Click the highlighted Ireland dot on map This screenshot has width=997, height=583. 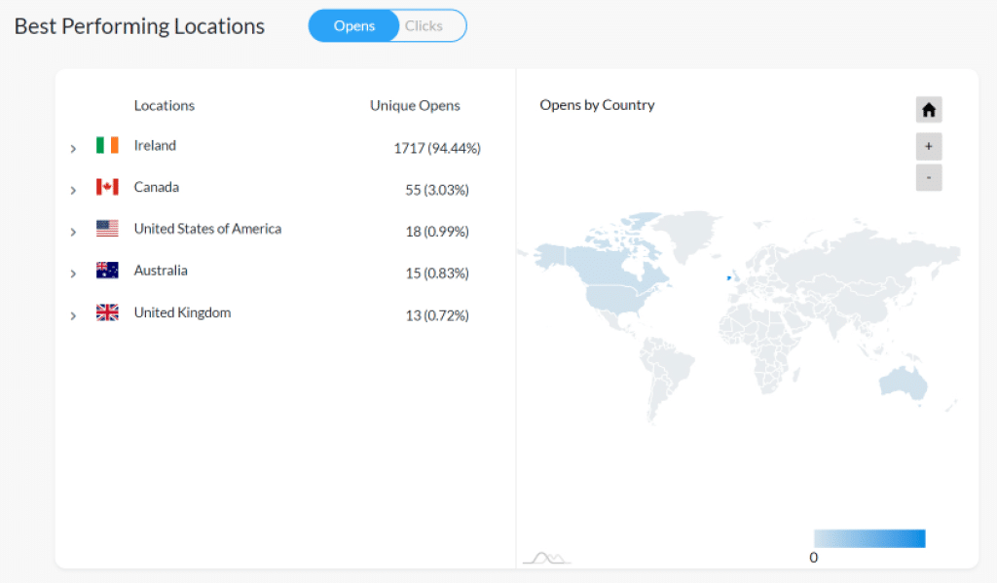tap(727, 278)
